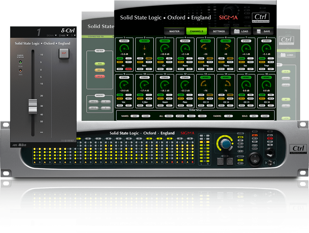Click the V_Rev channel 10 level knob
This screenshot has height=233, width=309.
coord(144,85)
